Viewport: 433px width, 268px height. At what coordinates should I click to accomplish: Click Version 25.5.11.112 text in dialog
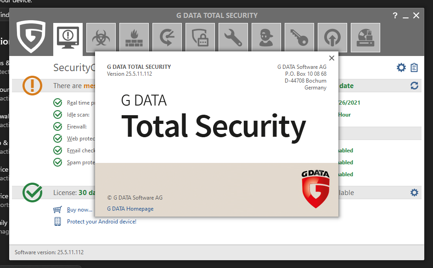tap(129, 74)
